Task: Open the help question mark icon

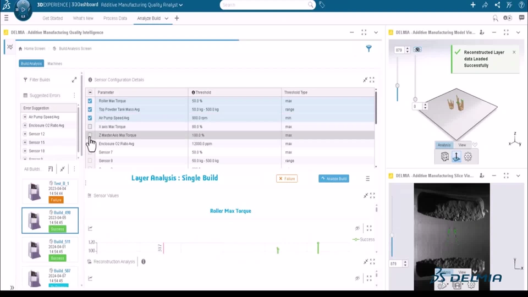Action: click(521, 5)
